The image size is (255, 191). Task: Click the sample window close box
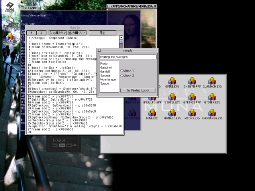pyautogui.click(x=99, y=51)
